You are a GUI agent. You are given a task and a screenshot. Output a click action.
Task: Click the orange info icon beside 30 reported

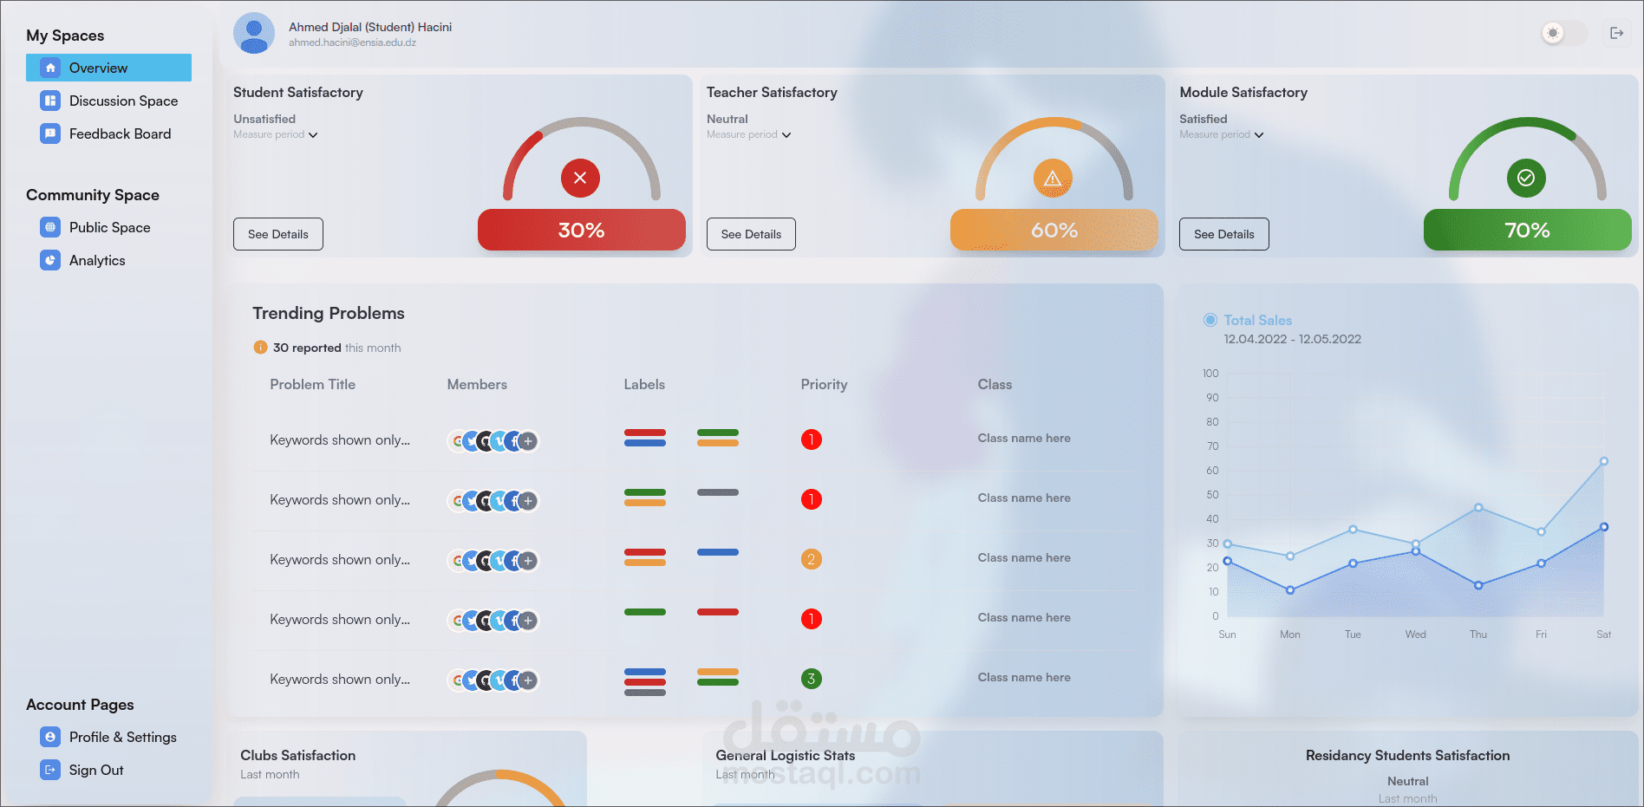pyautogui.click(x=260, y=348)
